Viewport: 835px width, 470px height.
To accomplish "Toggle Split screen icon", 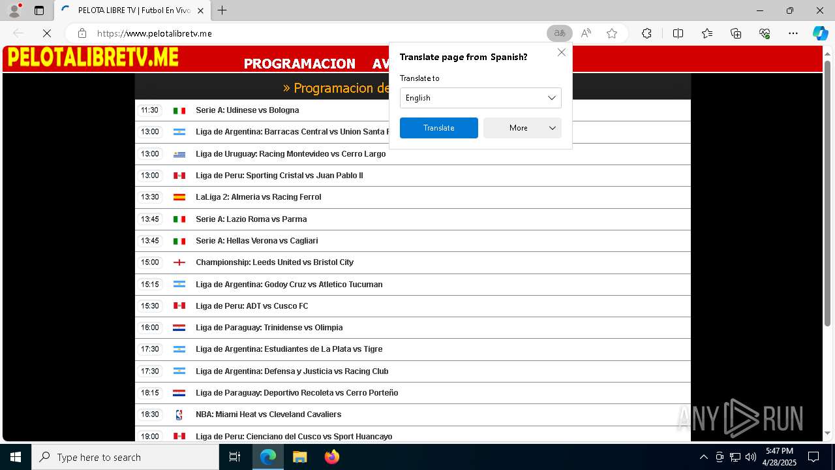I will click(x=678, y=33).
